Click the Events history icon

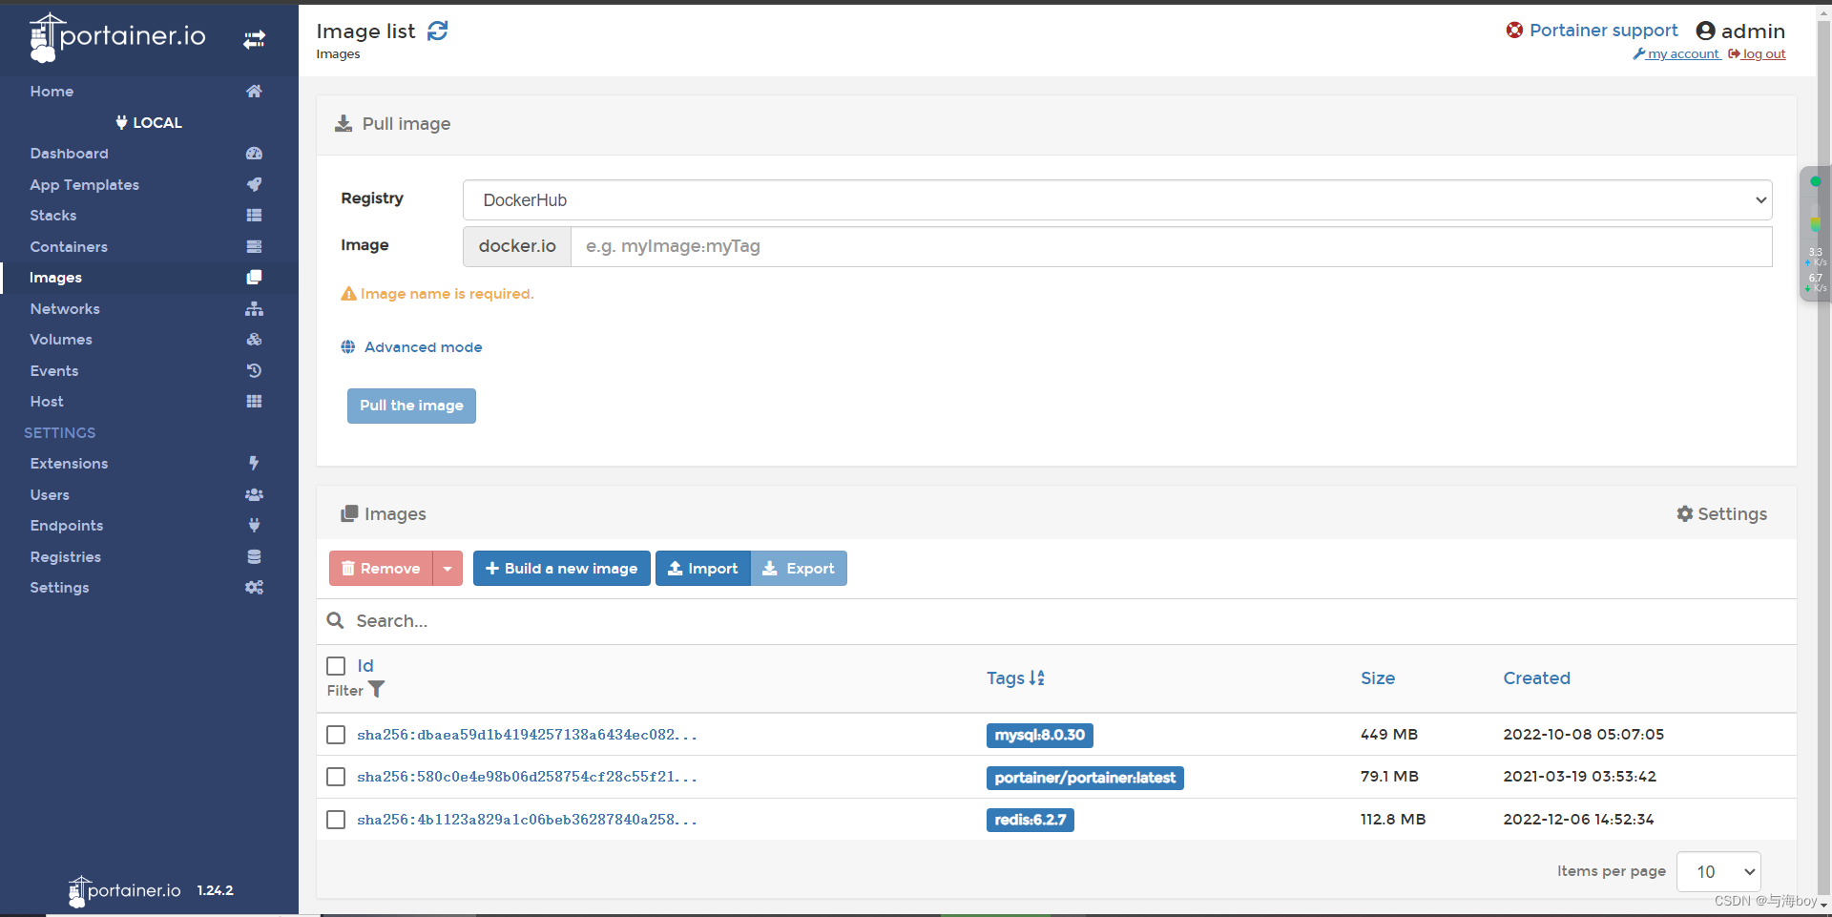point(254,370)
